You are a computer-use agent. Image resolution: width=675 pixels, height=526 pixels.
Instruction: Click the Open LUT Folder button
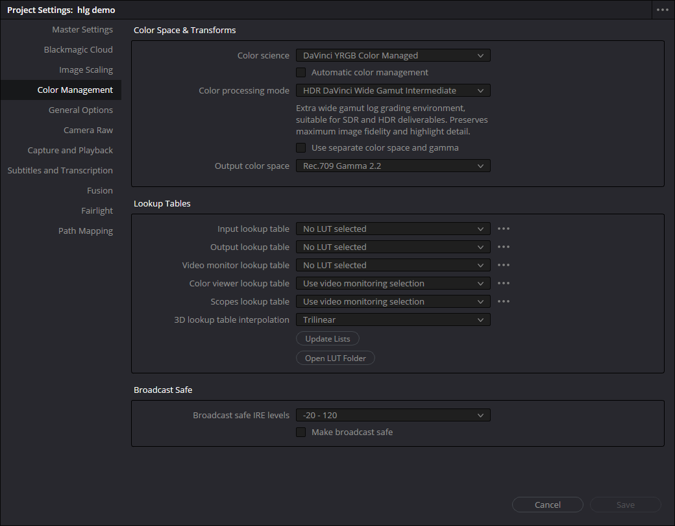[x=336, y=358]
